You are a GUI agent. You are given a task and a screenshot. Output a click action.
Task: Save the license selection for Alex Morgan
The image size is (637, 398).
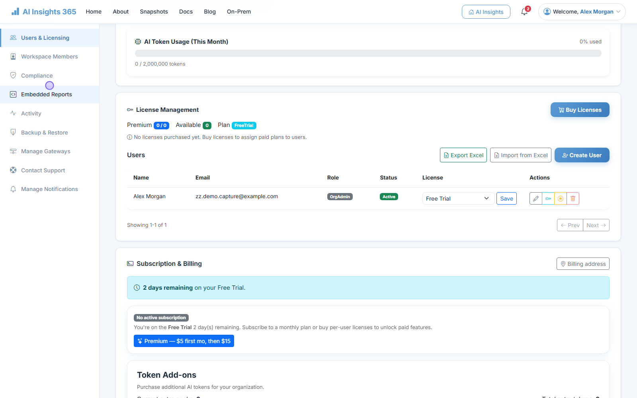(x=506, y=199)
